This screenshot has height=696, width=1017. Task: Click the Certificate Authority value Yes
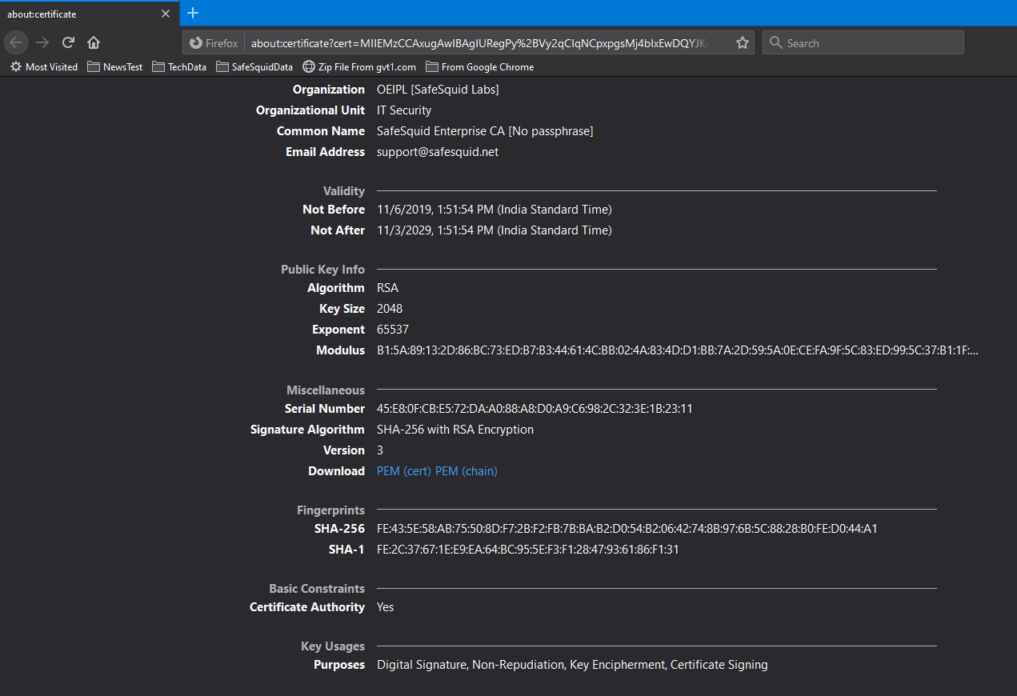point(386,607)
